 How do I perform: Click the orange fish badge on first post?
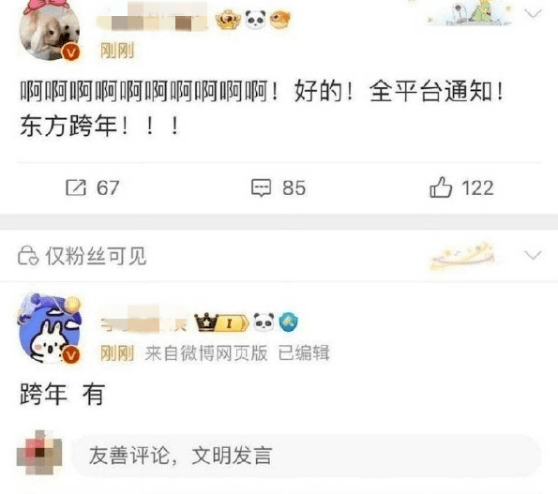279,19
